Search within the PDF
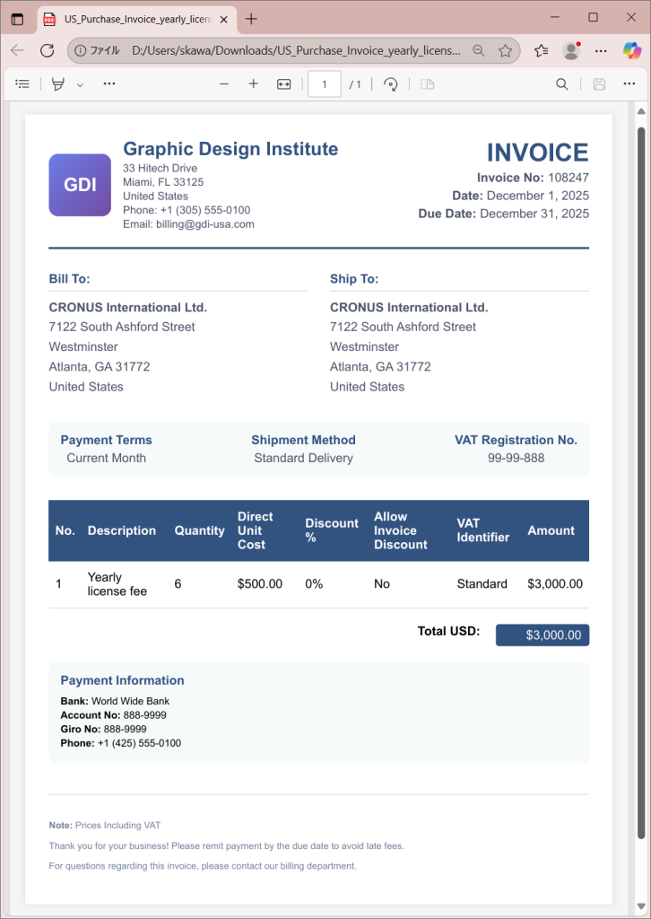 coord(562,83)
